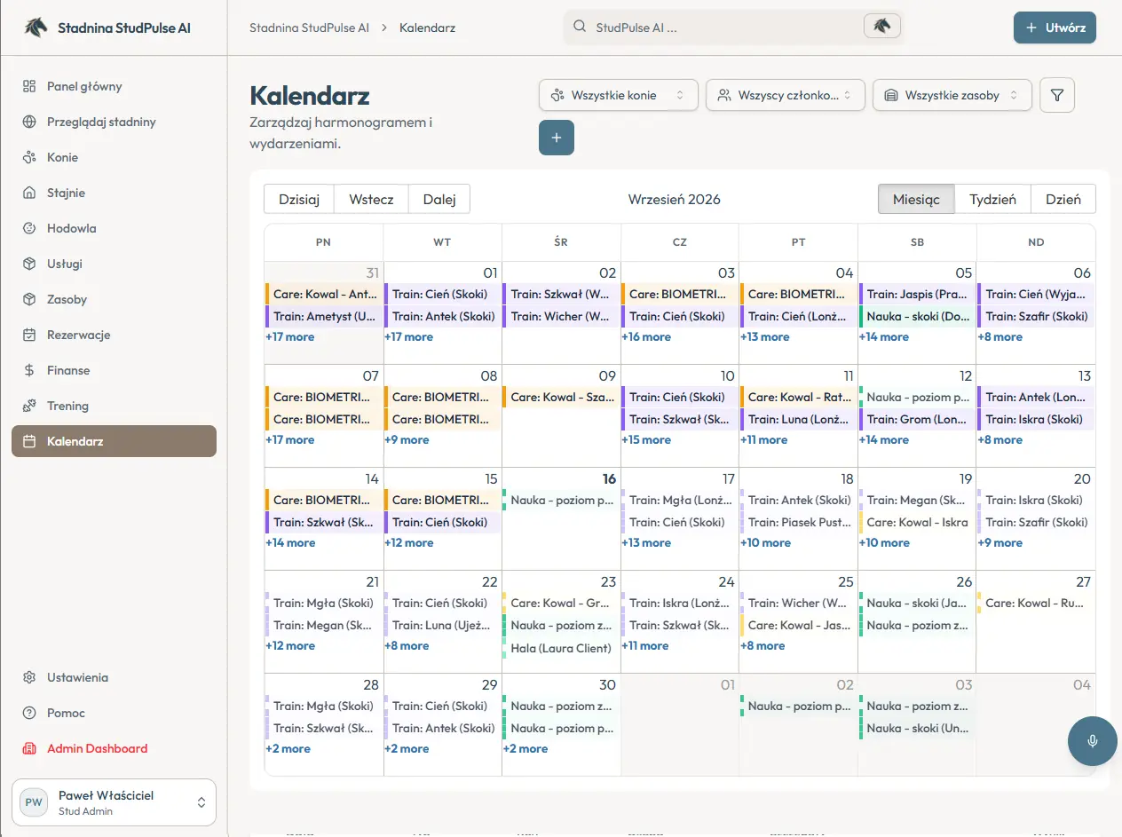Switch to the Dzień view
This screenshot has width=1122, height=837.
pos(1063,199)
